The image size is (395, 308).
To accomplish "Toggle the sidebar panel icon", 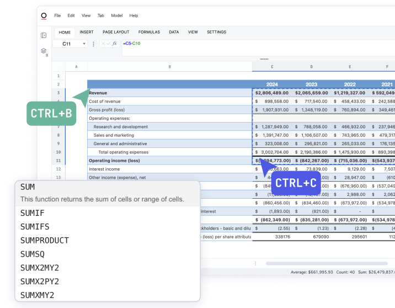I will [44, 35].
